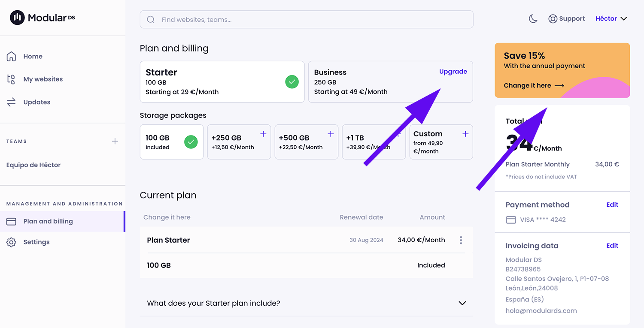
Task: Click the Support lifebuoy icon
Action: (553, 19)
